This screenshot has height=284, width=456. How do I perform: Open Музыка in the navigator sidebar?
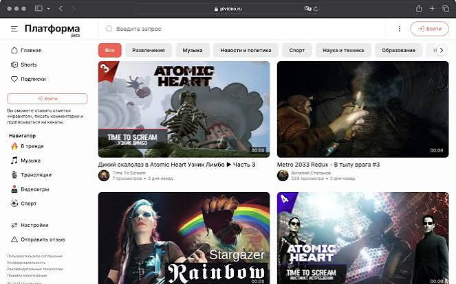coord(30,161)
